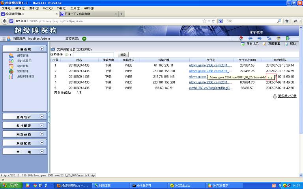Screen dimensions: 303x189
Task: Click the blue forward arrow icon
Action: (260, 38)
